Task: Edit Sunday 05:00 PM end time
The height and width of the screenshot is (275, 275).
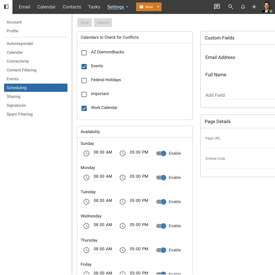Action: click(139, 152)
